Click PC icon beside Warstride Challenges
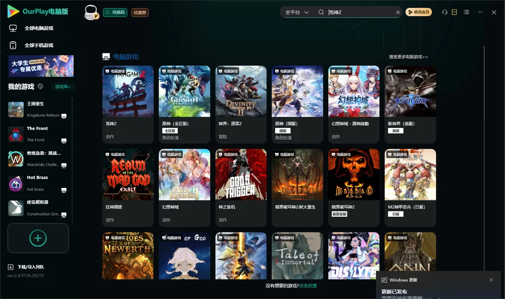Image resolution: width=505 pixels, height=299 pixels. tap(64, 165)
